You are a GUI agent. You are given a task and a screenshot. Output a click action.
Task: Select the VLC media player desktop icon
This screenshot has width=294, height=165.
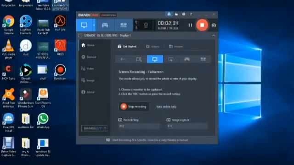point(8,49)
